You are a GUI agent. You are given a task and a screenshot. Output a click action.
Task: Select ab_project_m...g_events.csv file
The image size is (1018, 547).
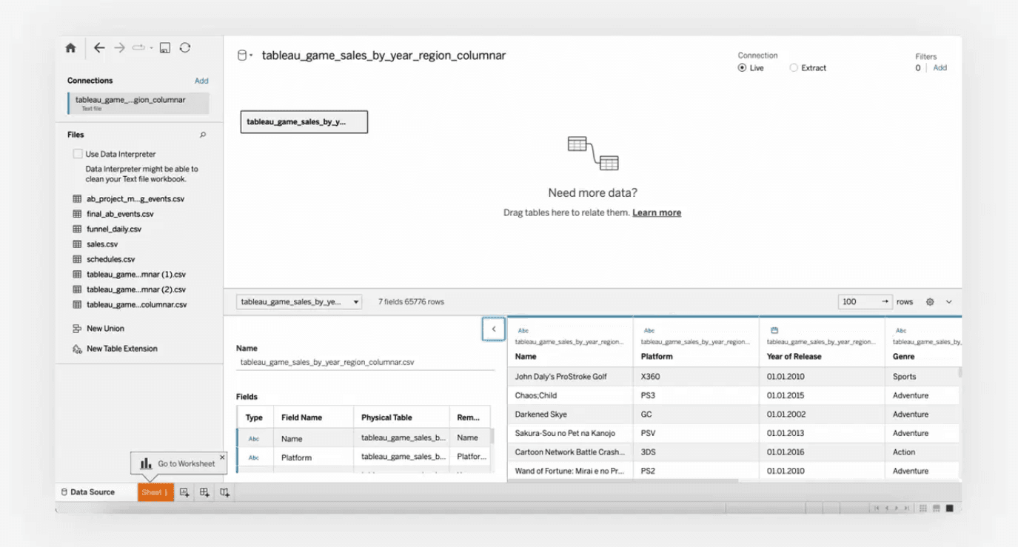135,199
